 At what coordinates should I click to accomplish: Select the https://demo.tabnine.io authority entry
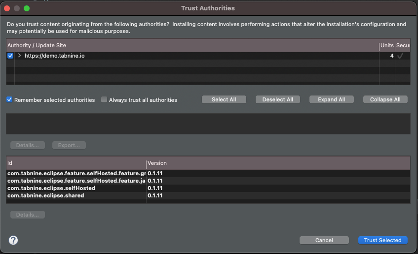coord(54,56)
